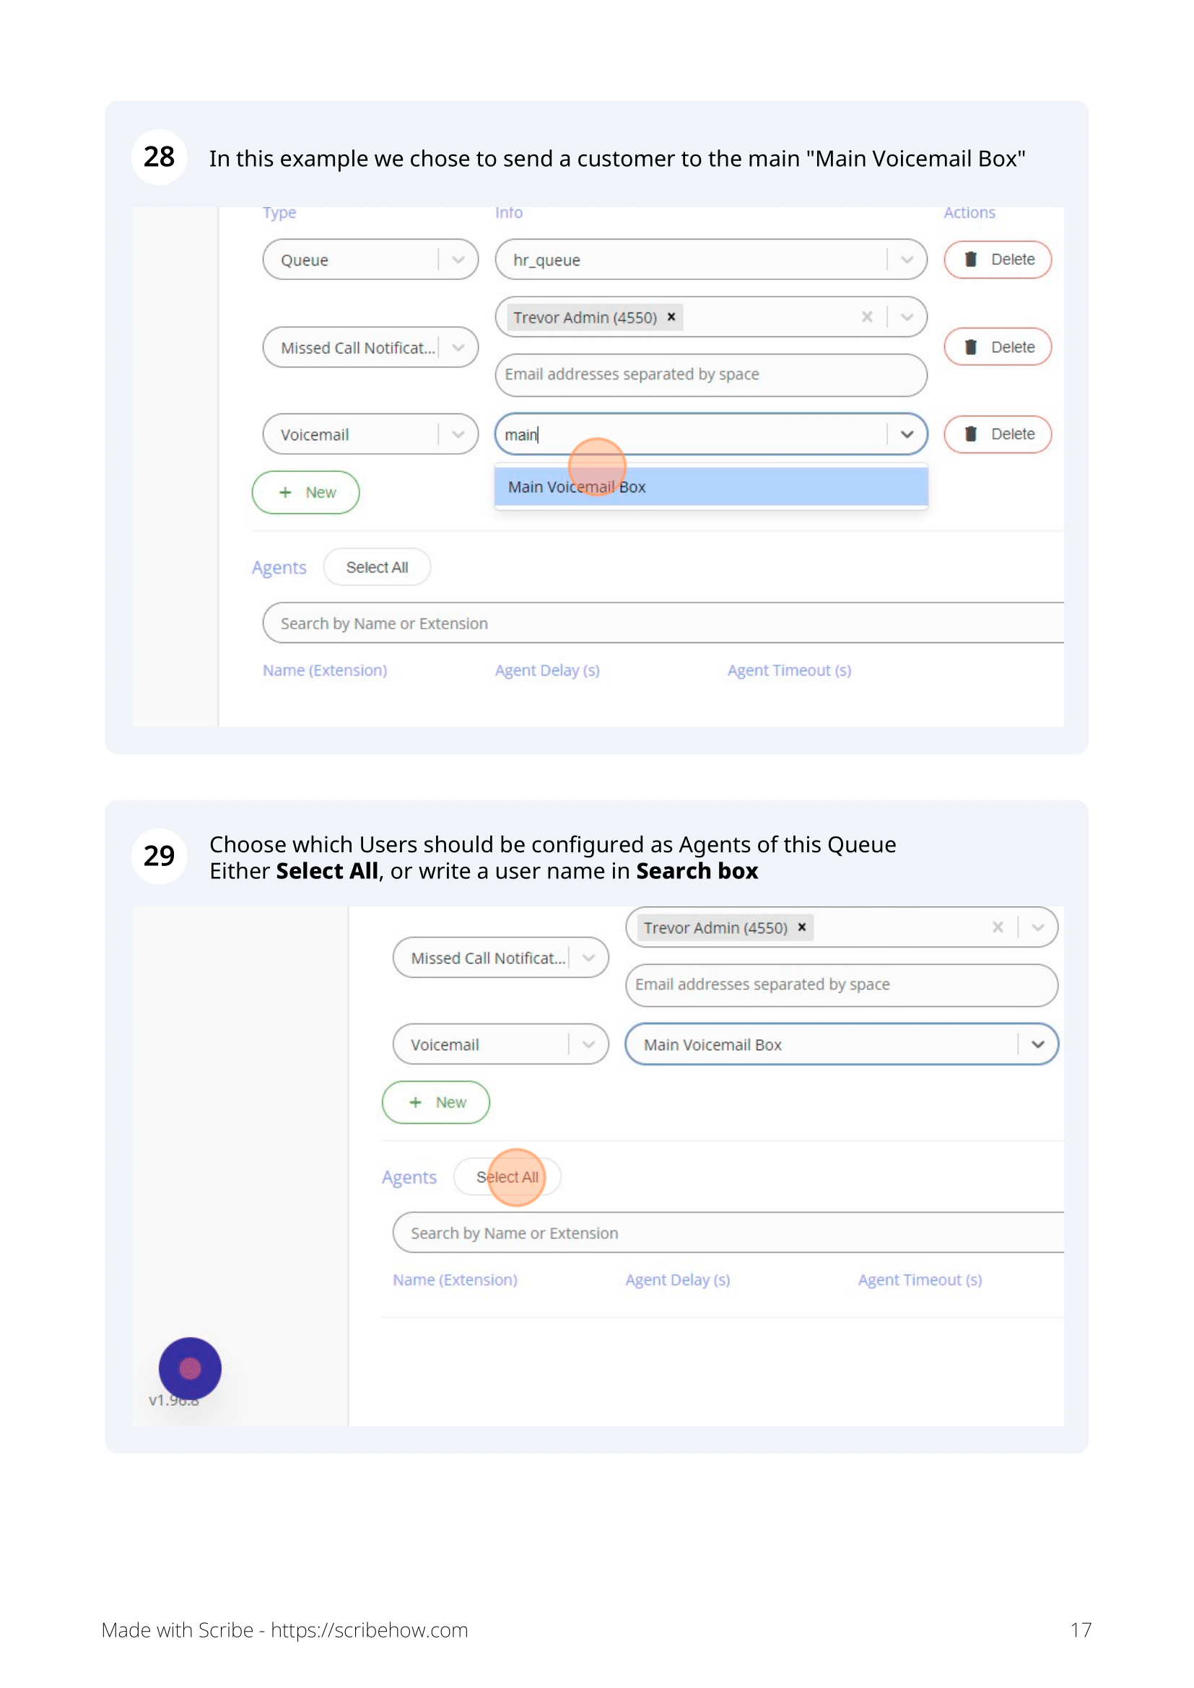1194x1688 pixels.
Task: Click the New button in step 29
Action: [436, 1102]
